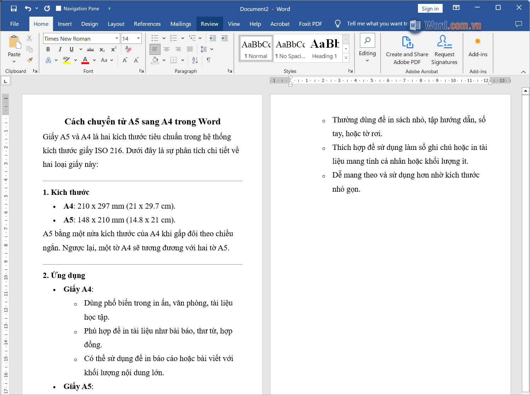Open Text Effects and Typography
The height and width of the screenshot is (395, 530).
point(48,60)
